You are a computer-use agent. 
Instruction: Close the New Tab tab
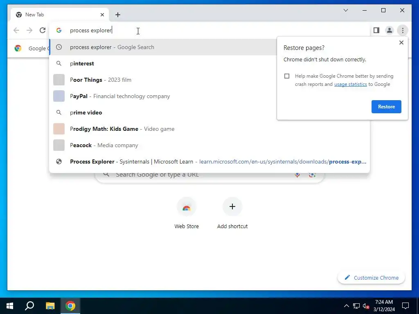[102, 15]
